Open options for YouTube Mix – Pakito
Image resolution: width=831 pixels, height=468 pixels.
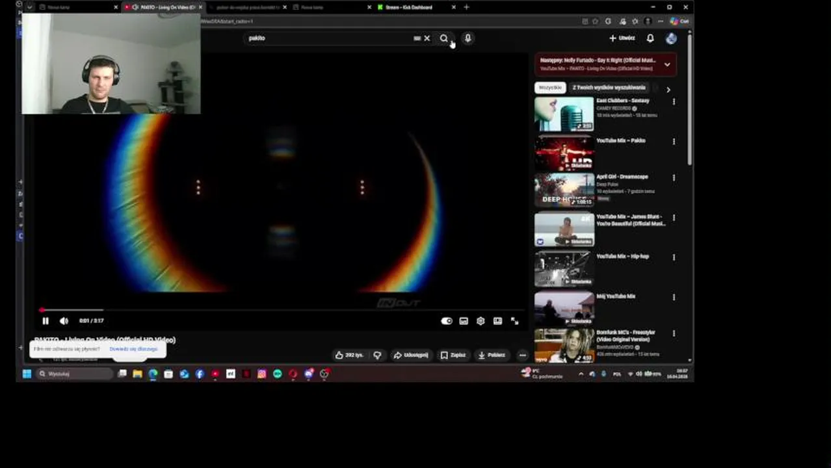[x=674, y=142]
